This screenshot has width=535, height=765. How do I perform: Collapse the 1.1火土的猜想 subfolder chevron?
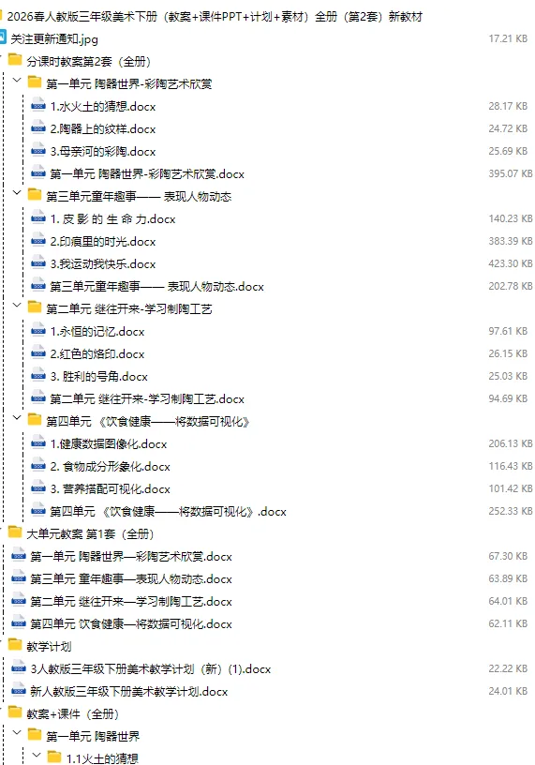37,756
